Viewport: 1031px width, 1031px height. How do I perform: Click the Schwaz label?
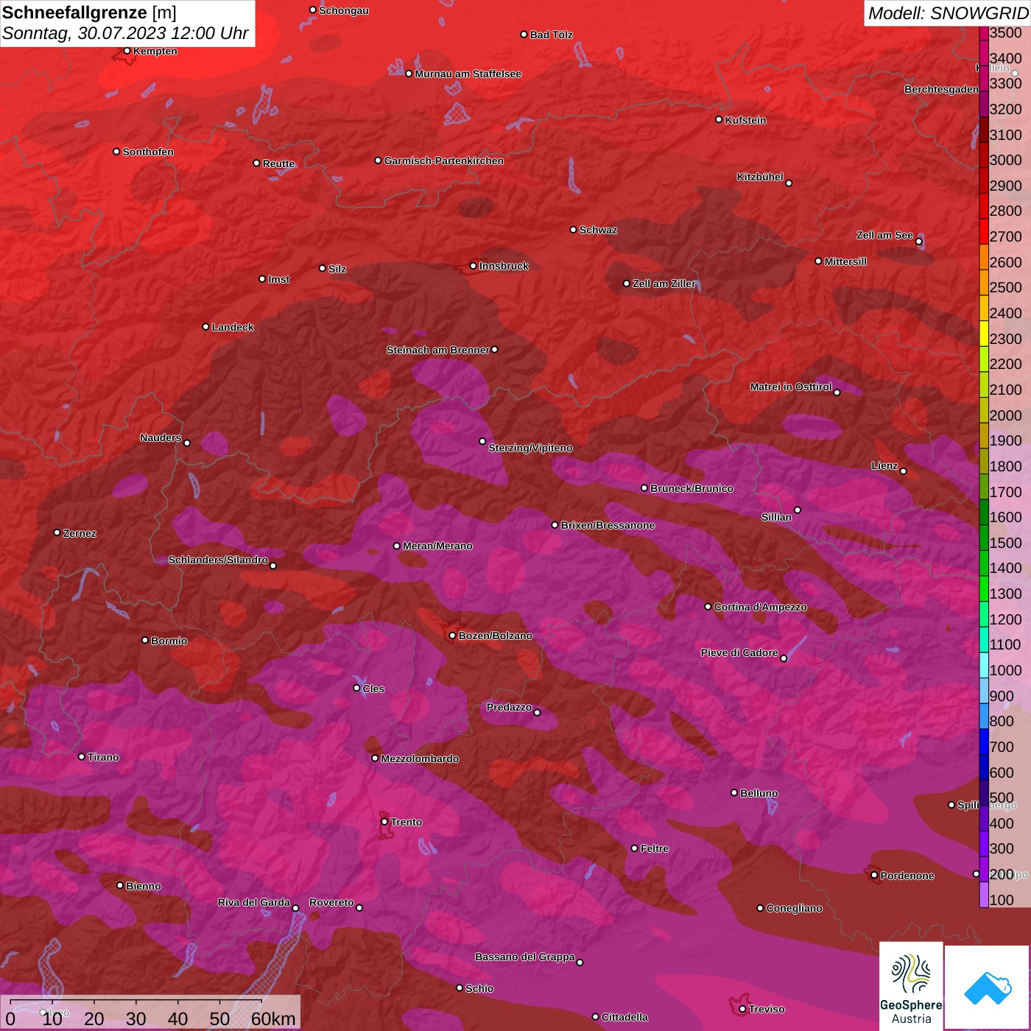coord(598,230)
